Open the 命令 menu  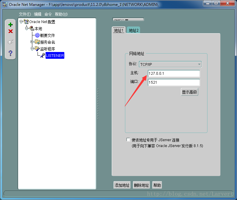[48, 14]
